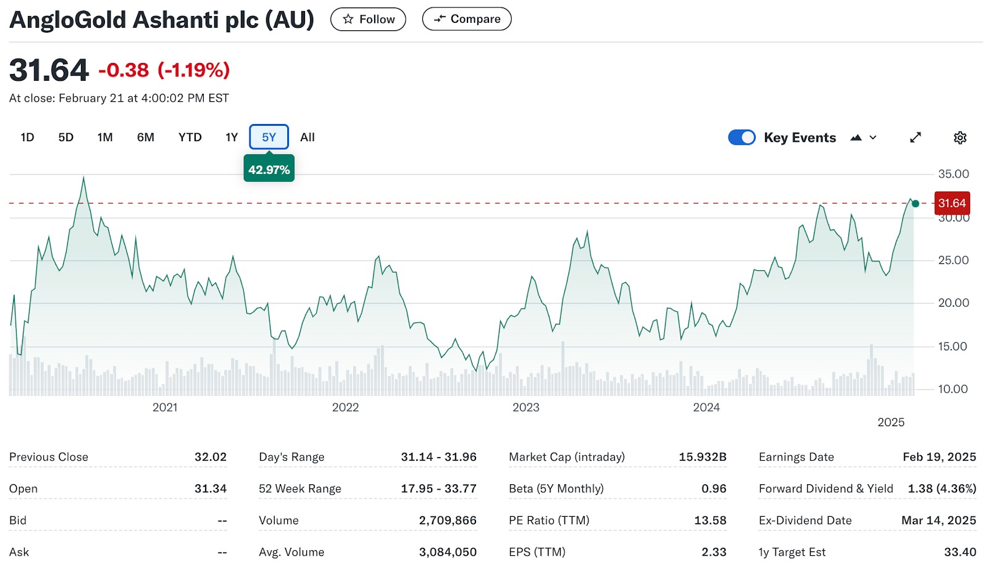Click the 42.97% return badge
This screenshot has height=565, width=988.
click(269, 170)
